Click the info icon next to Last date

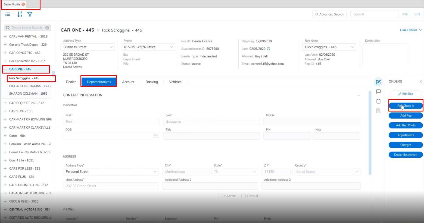click(x=269, y=49)
